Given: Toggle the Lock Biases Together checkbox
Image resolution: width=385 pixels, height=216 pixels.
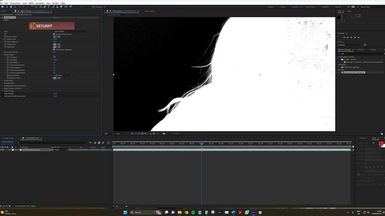Looking at the screenshot, I should click(54, 49).
